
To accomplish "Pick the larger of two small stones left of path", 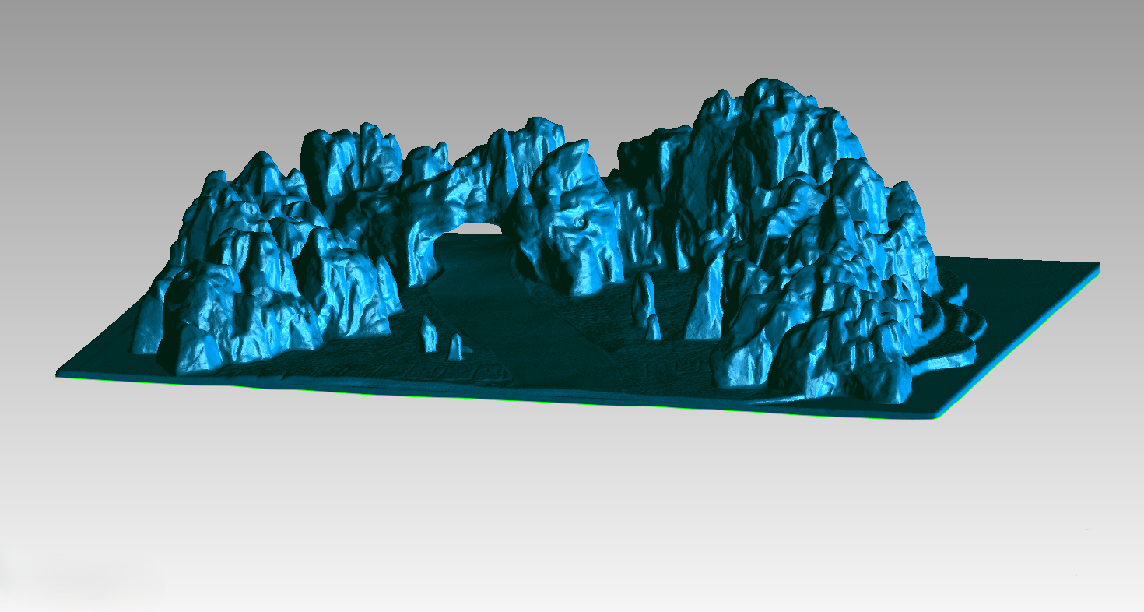I will [x=429, y=336].
